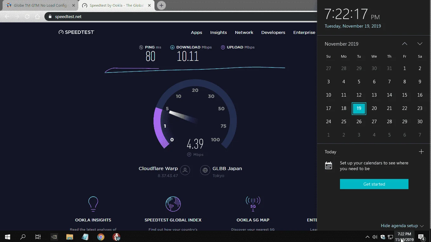Collapse agenda via Hide agenda setup
The height and width of the screenshot is (242, 431).
(x=402, y=226)
